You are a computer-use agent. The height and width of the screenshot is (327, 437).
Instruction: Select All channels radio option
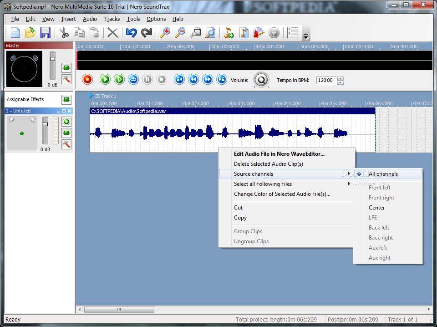(x=388, y=174)
